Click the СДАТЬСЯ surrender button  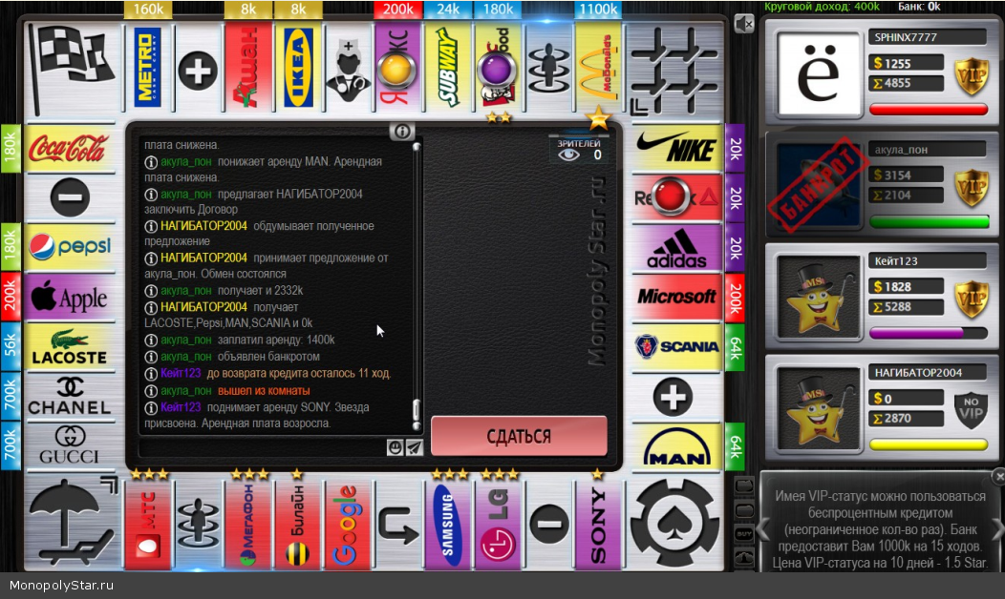click(x=519, y=436)
